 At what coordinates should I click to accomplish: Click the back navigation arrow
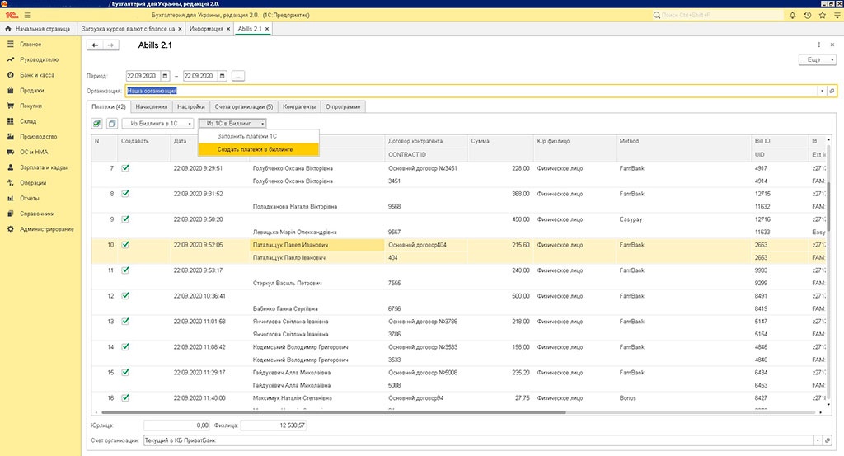95,45
